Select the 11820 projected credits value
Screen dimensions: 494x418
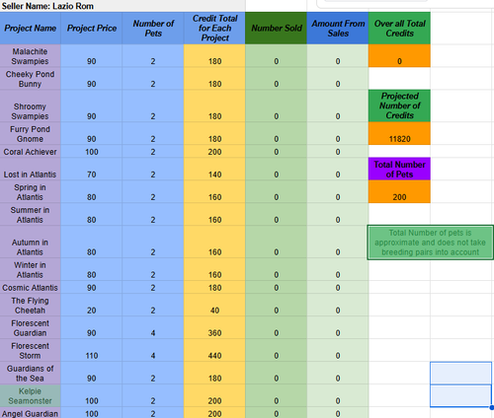coord(399,133)
